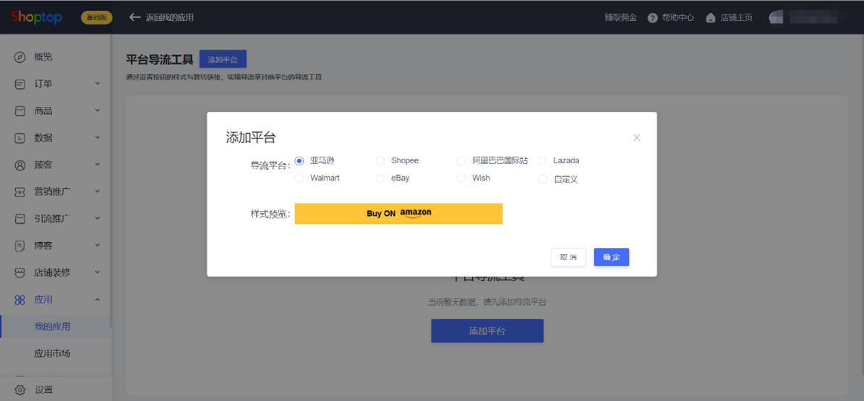The image size is (864, 401).
Task: Click the icon beside 引流推广
Action: (20, 219)
